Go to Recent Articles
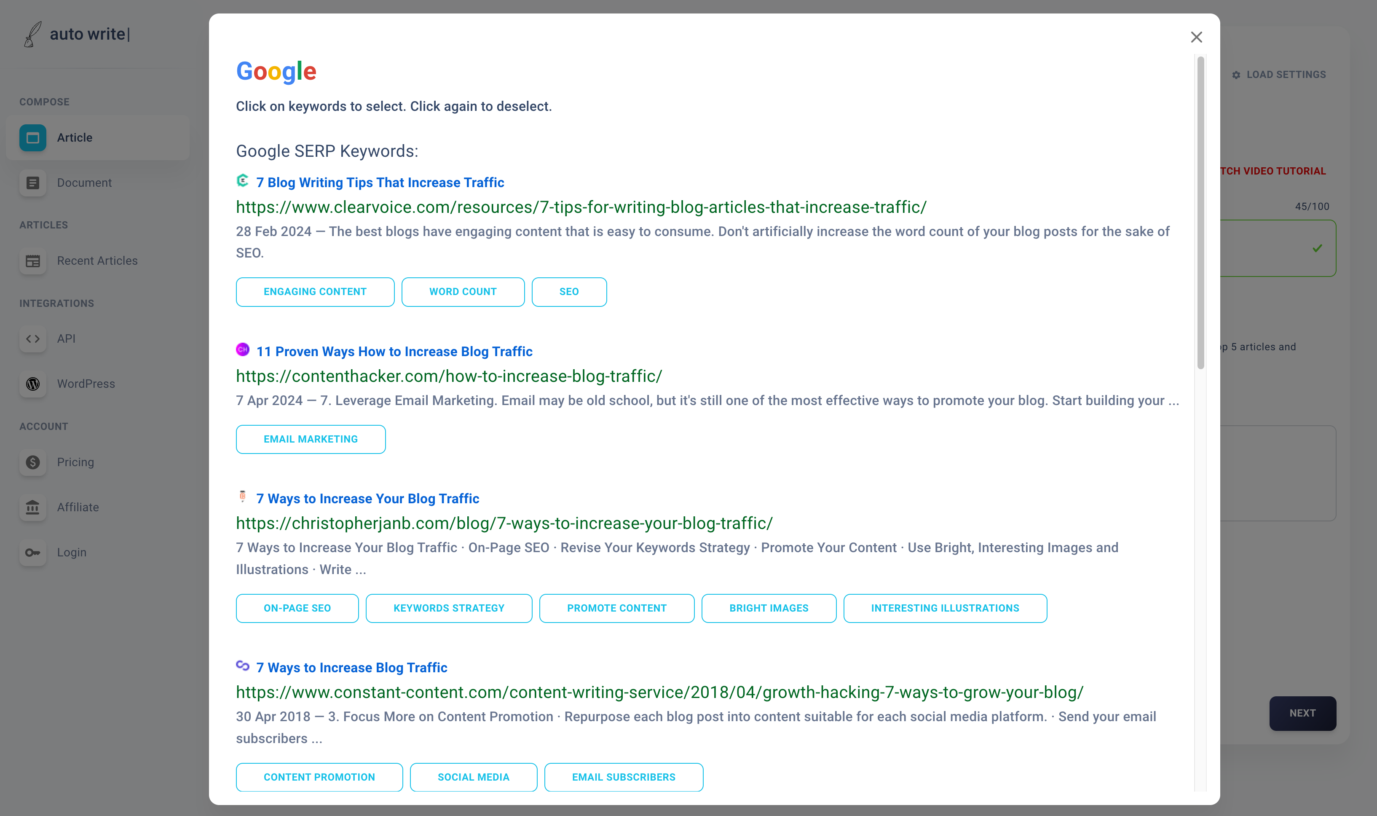 pyautogui.click(x=98, y=260)
